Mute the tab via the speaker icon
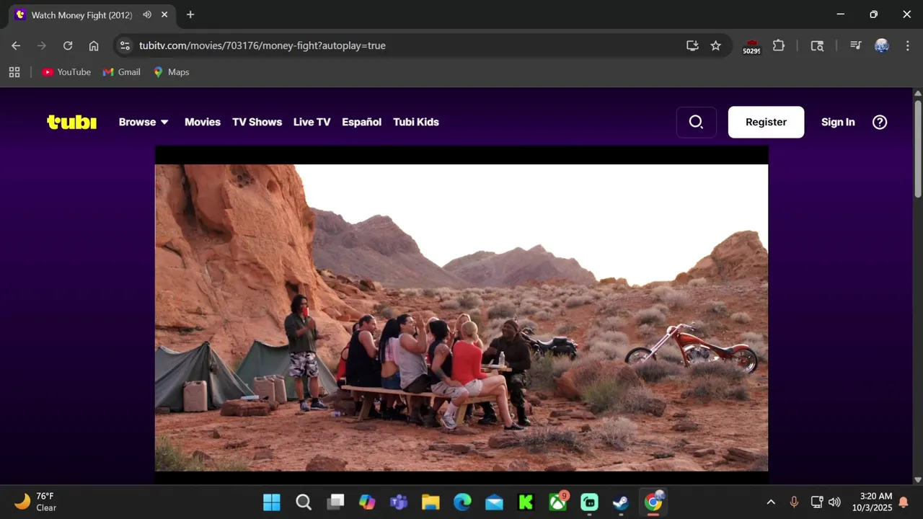The image size is (923, 519). (x=147, y=14)
